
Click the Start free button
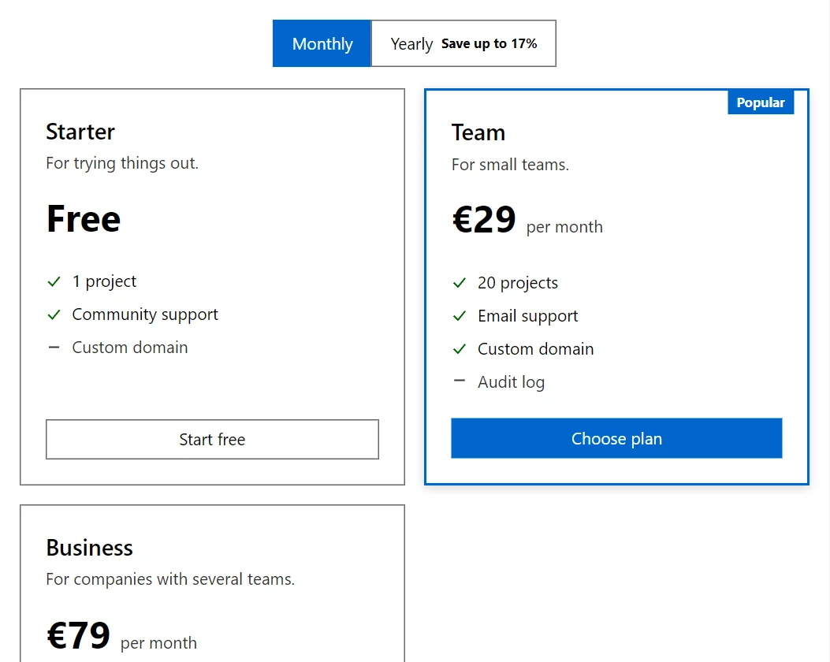point(212,439)
